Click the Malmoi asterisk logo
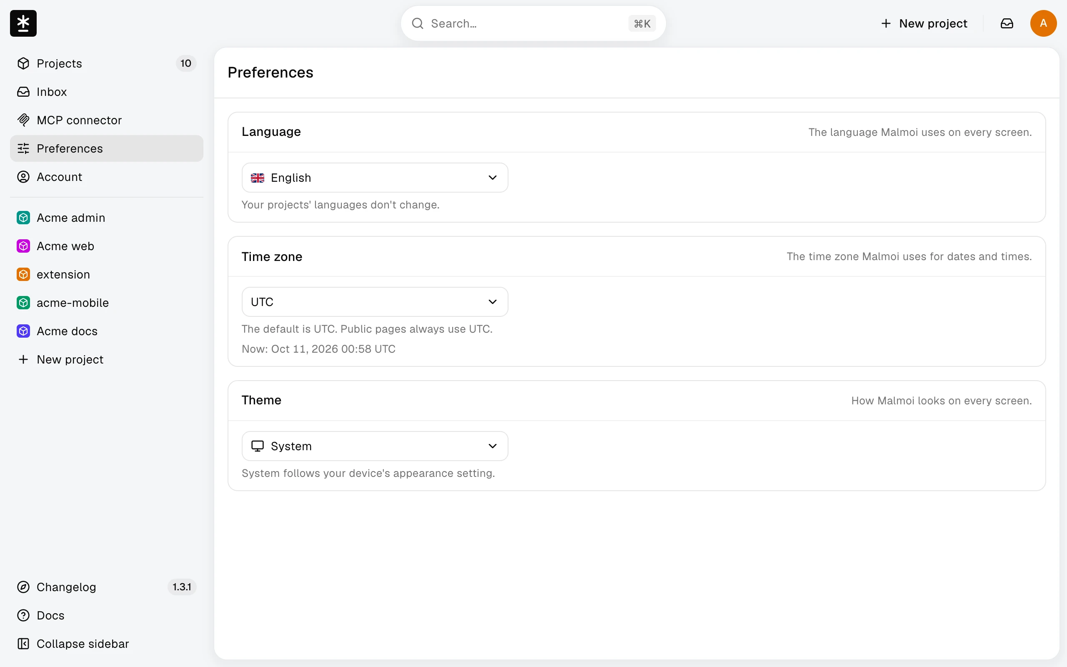 click(x=23, y=23)
